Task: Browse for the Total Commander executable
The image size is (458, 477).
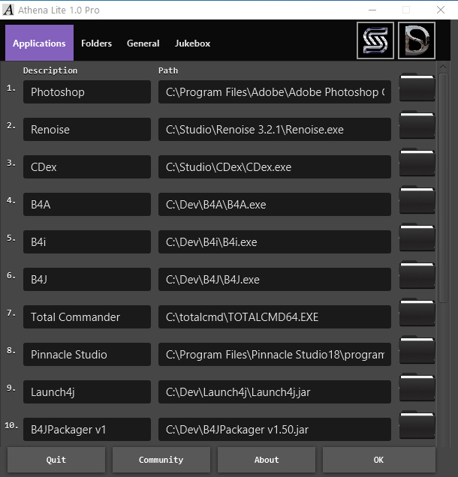Action: click(x=417, y=313)
